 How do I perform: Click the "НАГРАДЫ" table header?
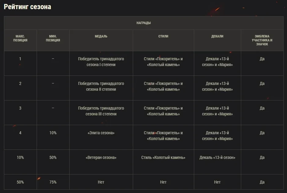(x=143, y=23)
